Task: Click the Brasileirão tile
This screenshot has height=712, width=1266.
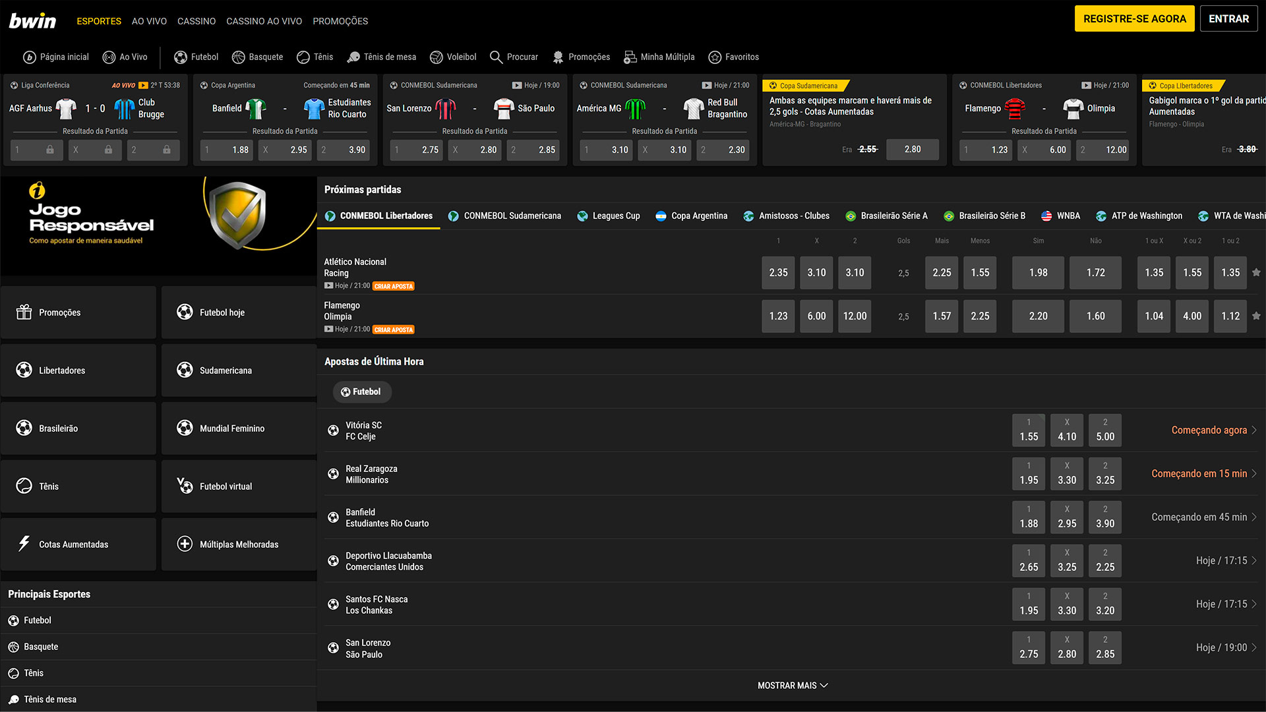Action: pyautogui.click(x=78, y=429)
